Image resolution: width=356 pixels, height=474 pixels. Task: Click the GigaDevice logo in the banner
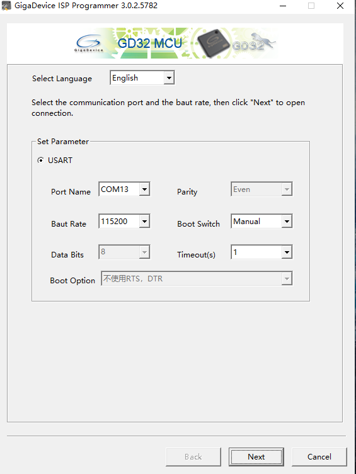click(89, 43)
